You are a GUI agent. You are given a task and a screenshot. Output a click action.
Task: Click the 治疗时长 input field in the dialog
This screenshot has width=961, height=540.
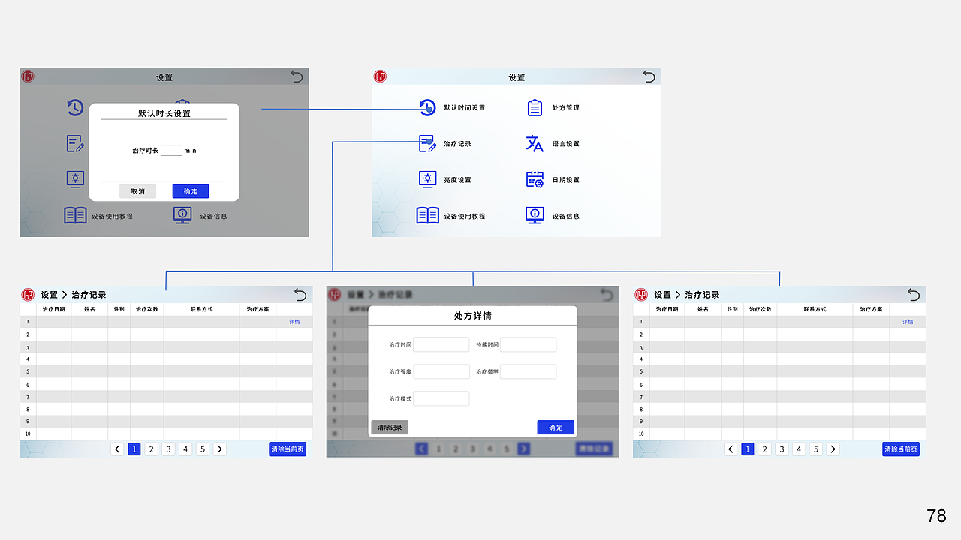point(170,150)
